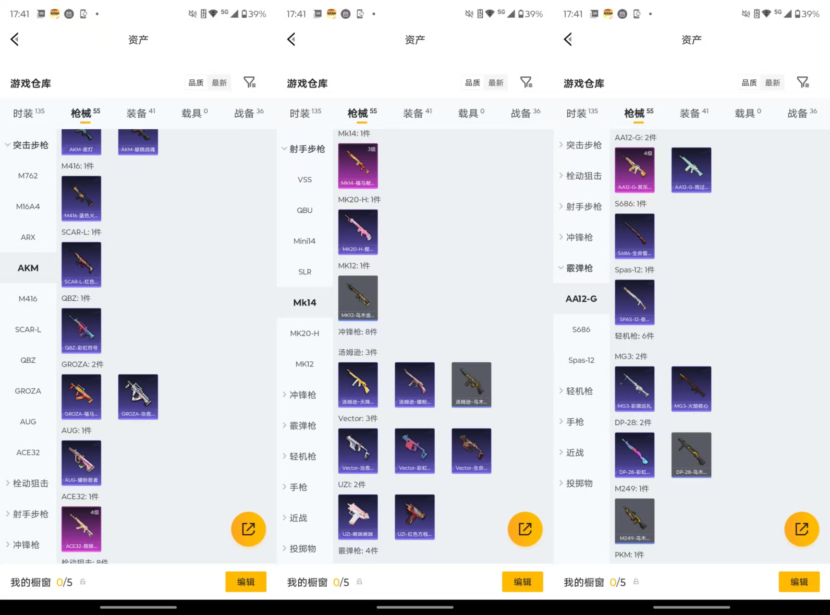This screenshot has width=830, height=615.
Task: Select S686 in the weapon sidebar
Action: [581, 330]
